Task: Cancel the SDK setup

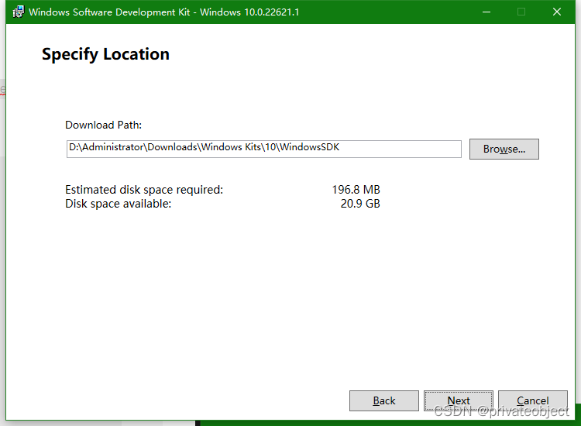Action: tap(533, 400)
